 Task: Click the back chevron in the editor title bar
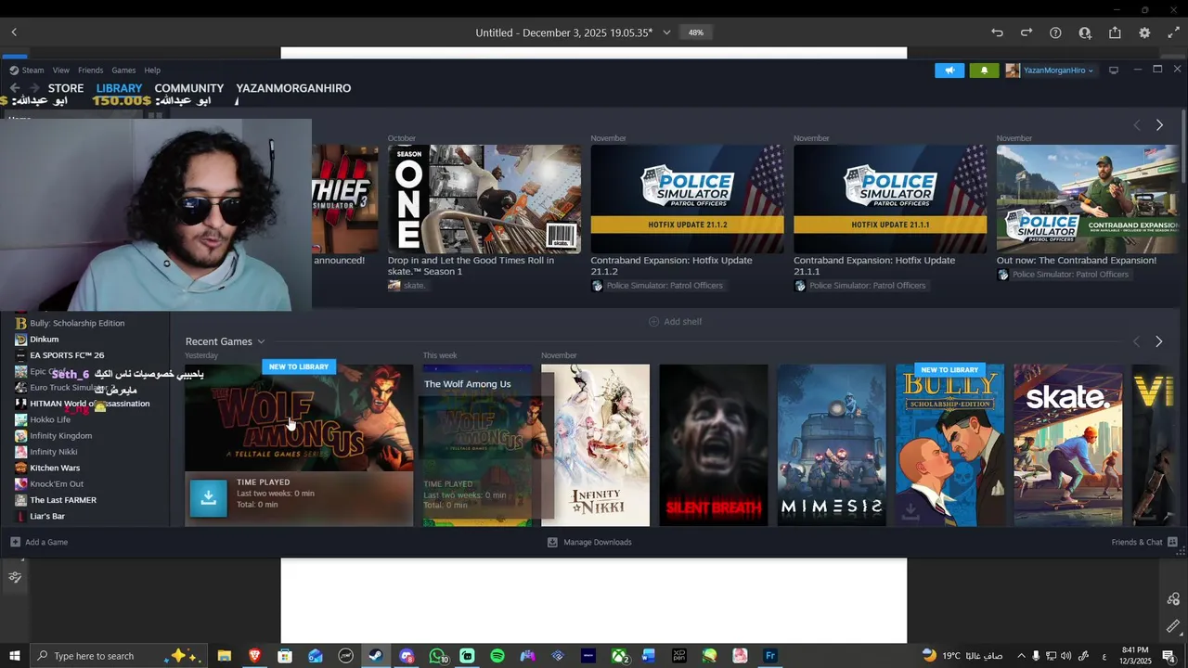point(14,32)
